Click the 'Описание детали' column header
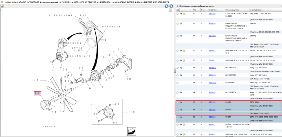 (x=237, y=10)
